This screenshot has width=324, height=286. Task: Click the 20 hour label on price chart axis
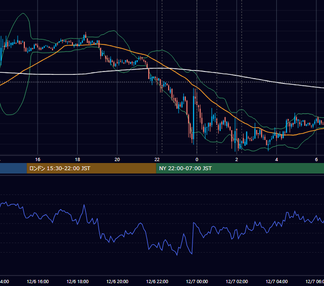click(117, 160)
